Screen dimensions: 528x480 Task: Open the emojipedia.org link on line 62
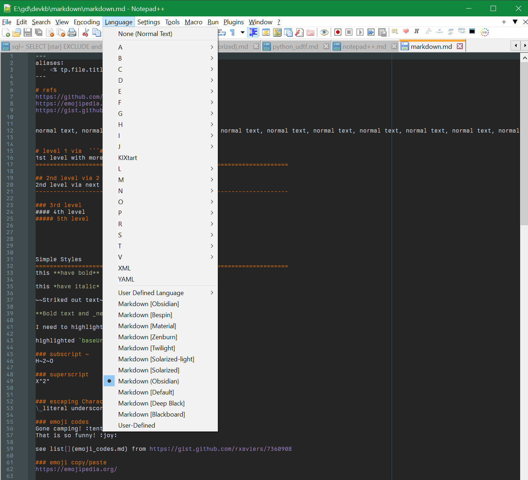[76, 469]
